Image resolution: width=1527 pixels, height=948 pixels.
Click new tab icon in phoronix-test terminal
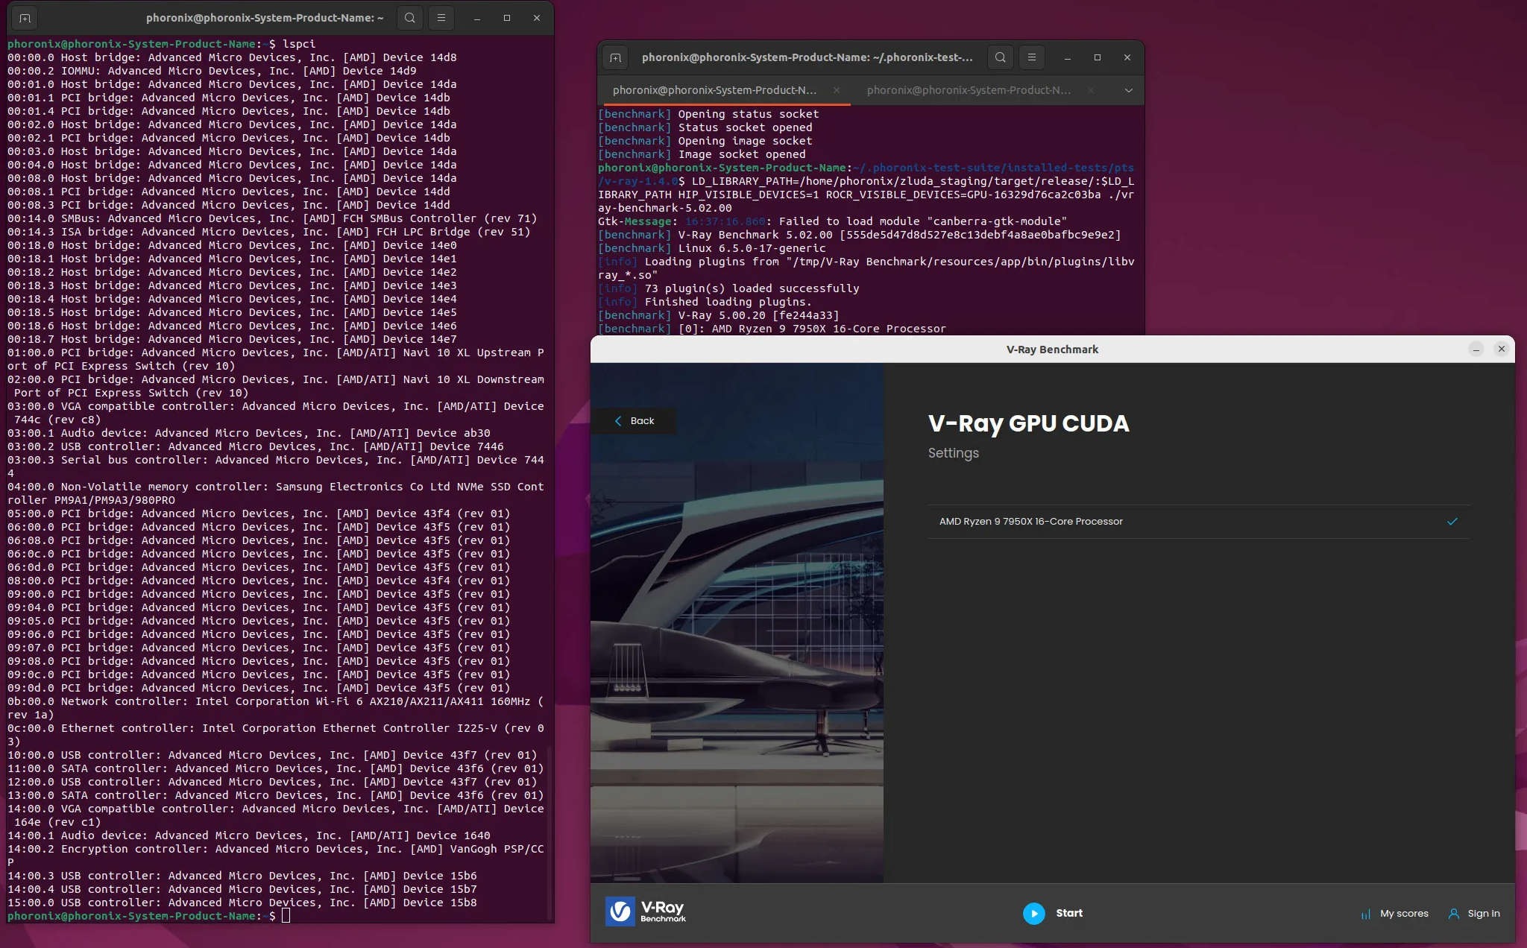615,57
